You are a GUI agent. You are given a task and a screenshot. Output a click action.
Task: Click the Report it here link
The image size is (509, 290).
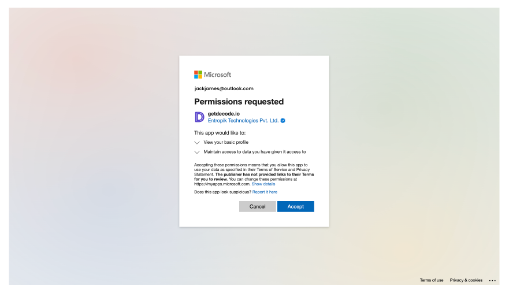pyautogui.click(x=265, y=192)
